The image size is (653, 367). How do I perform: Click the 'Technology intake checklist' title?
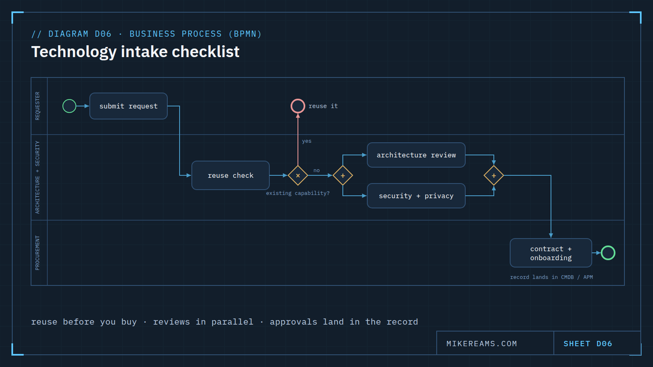(x=135, y=52)
